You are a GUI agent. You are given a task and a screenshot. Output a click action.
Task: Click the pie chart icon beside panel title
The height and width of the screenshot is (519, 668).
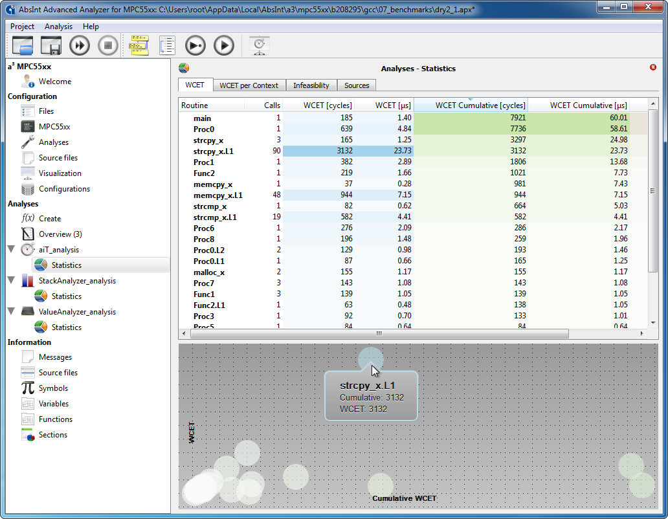tap(184, 68)
